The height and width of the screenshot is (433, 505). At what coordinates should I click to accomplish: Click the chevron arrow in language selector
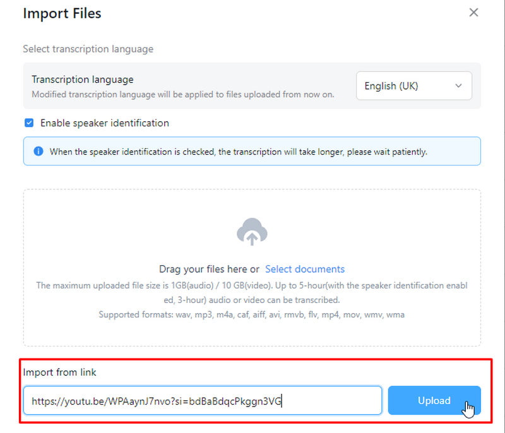(x=458, y=86)
